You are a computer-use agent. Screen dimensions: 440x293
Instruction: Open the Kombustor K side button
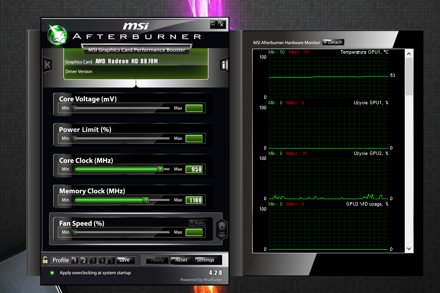[47, 65]
